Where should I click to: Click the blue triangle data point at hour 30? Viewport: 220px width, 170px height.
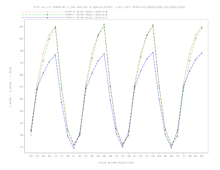click(x=92, y=73)
